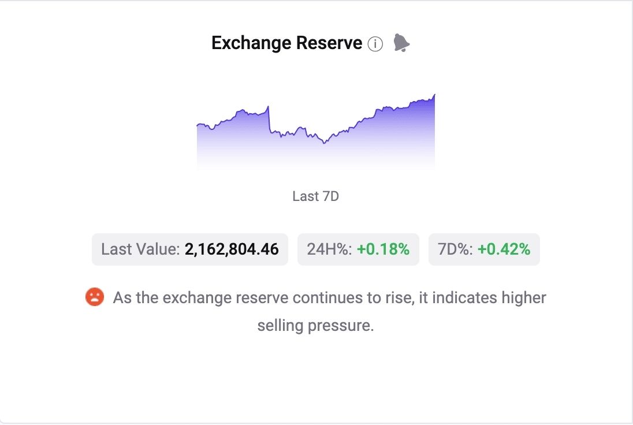The image size is (633, 425).
Task: Click the 'As the exchange reserve continues' sentence
Action: point(329,298)
